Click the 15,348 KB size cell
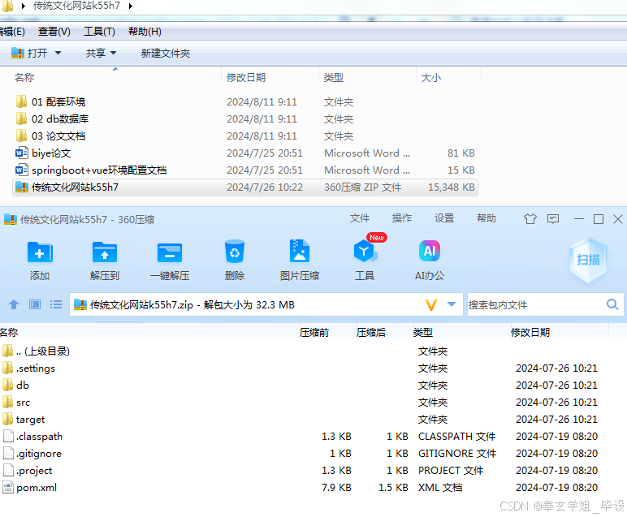The width and height of the screenshot is (627, 517). click(451, 187)
